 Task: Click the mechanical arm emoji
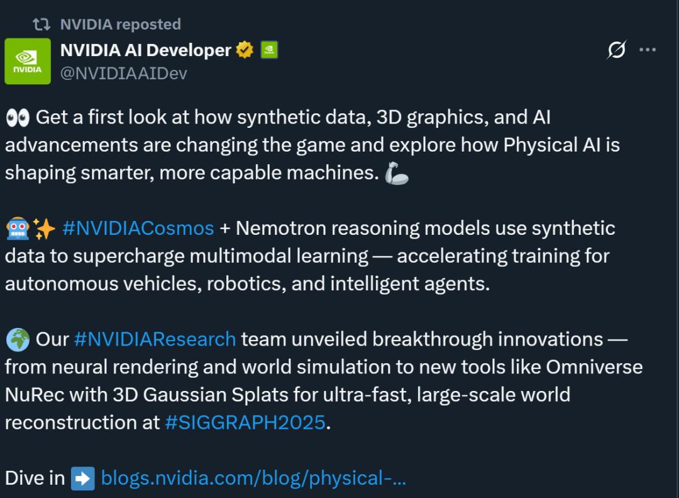(x=397, y=174)
